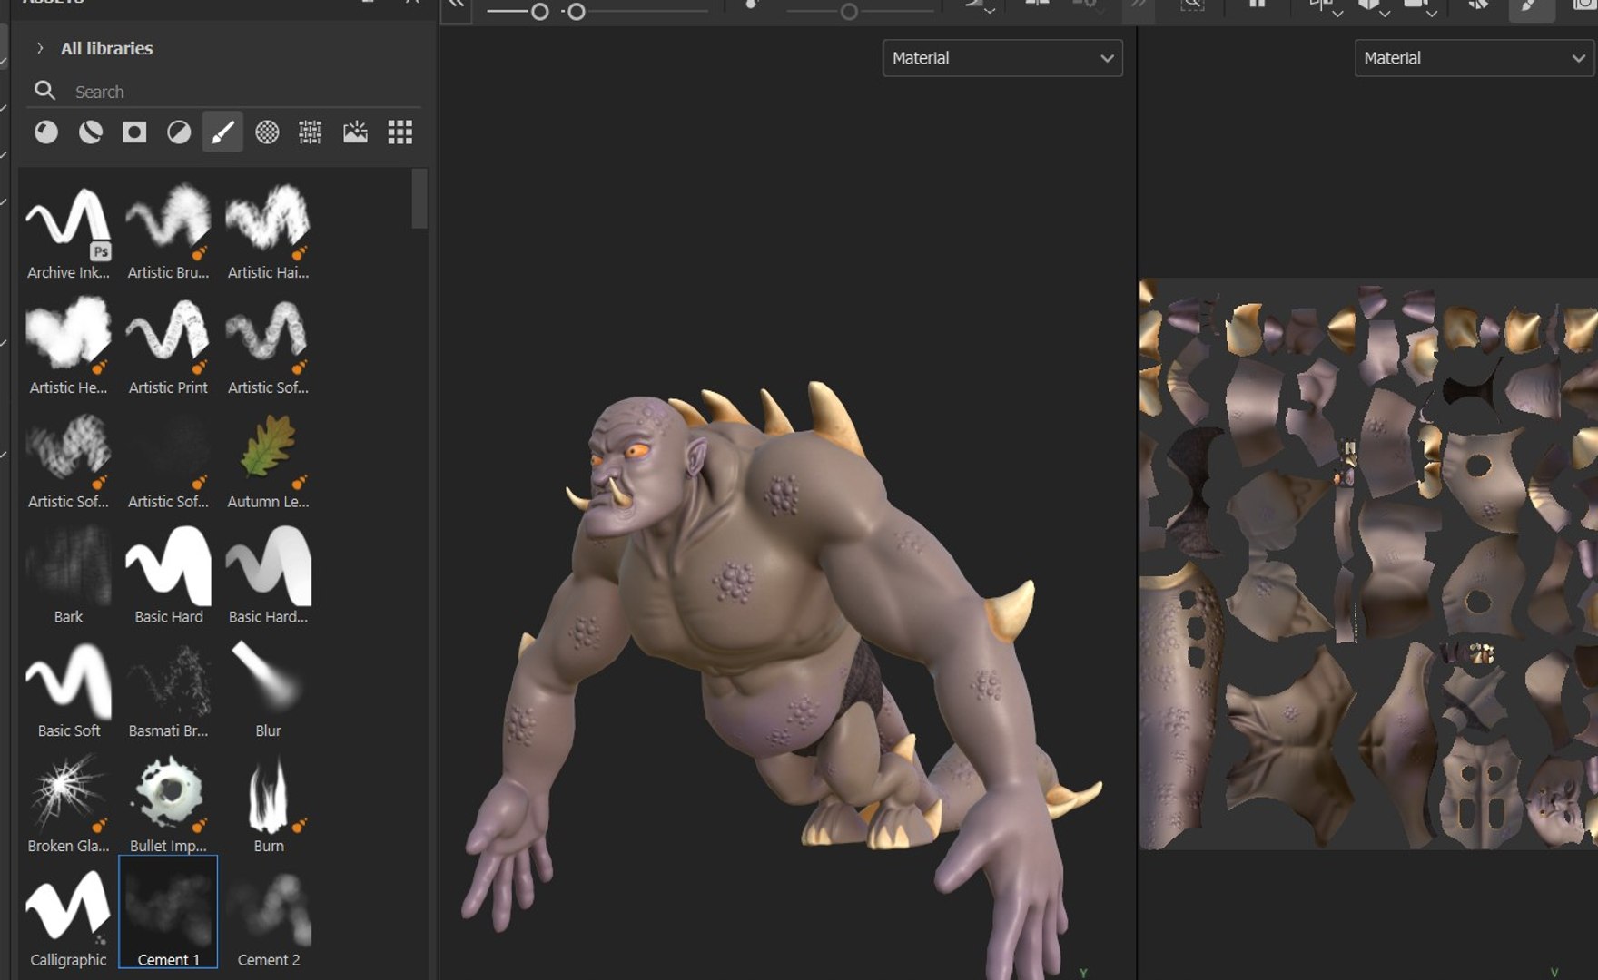This screenshot has width=1598, height=980.
Task: Click the dimmed center slider knob in toolbar
Action: click(x=849, y=12)
